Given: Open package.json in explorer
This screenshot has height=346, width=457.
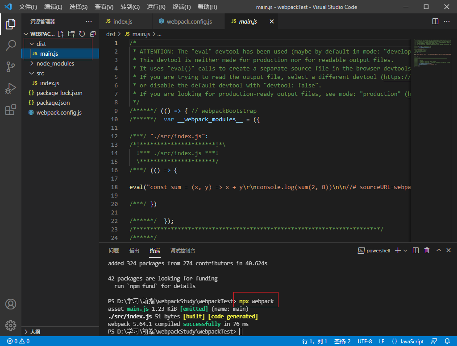Looking at the screenshot, I should point(61,103).
